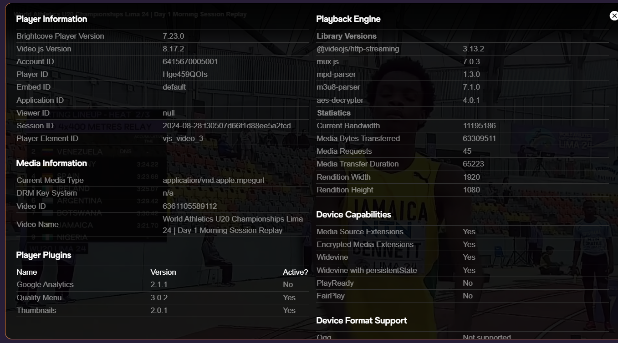This screenshot has width=618, height=343.
Task: Click the Quality Menu active status Yes
Action: pyautogui.click(x=289, y=298)
